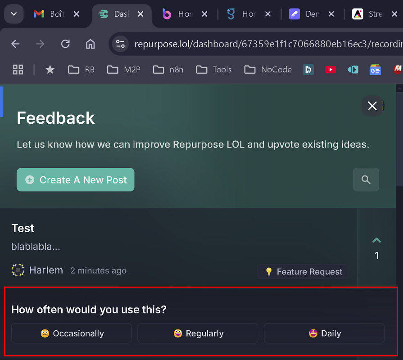
Task: Click the vote count 1
Action: point(376,256)
